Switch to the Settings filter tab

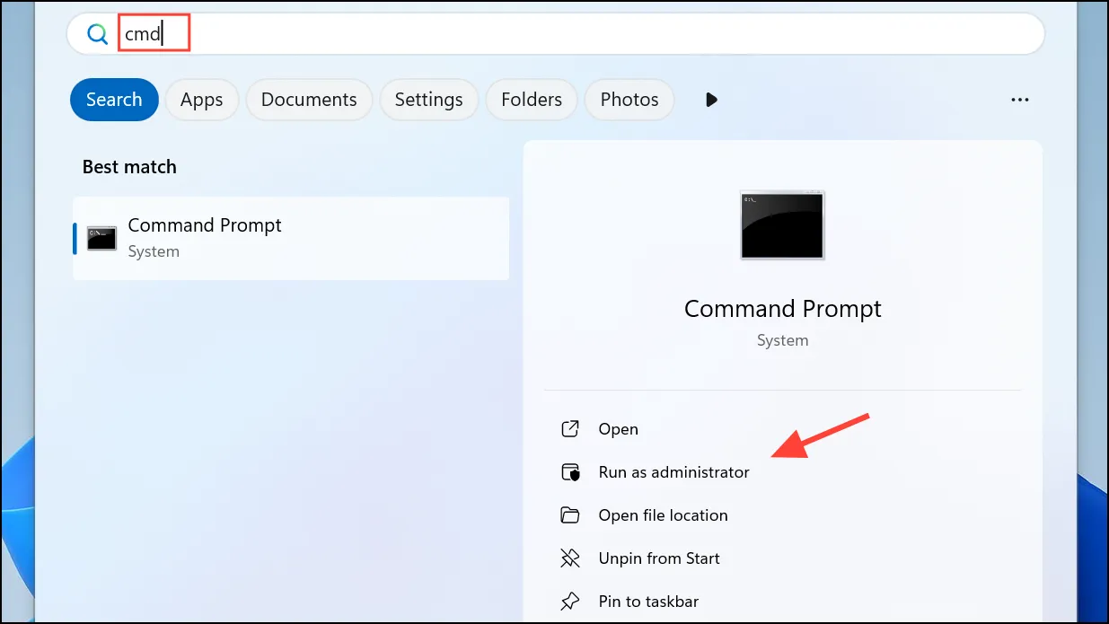(429, 100)
